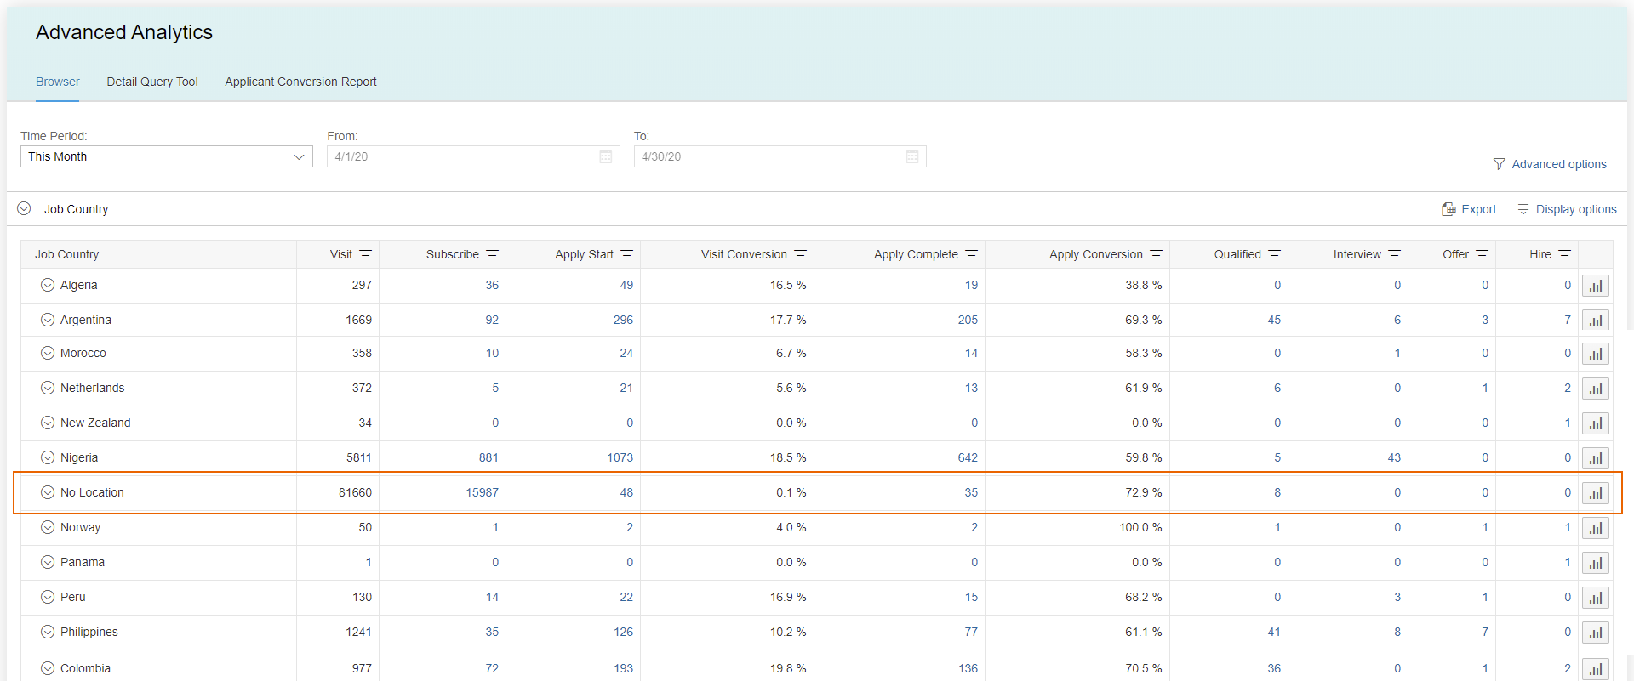The image size is (1634, 681).
Task: Click Netherlands' Hire value 2
Action: 1568,388
